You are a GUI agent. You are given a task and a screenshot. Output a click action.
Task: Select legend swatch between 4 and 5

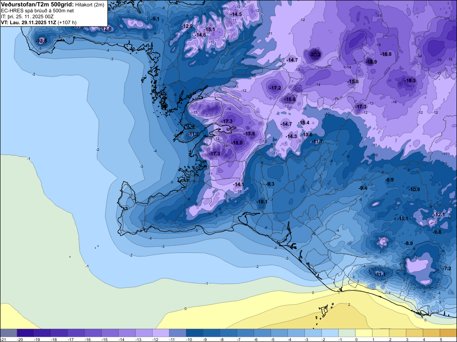(x=431, y=333)
